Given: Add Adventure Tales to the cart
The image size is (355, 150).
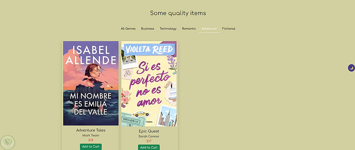Looking at the screenshot, I should (91, 146).
